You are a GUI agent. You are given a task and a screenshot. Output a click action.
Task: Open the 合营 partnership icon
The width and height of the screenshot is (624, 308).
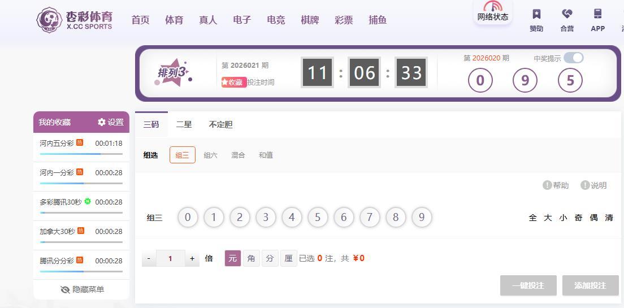tap(567, 14)
